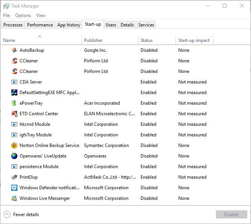This screenshot has width=251, height=224.
Task: Sort by the Start-up impact column header
Action: (x=194, y=39)
